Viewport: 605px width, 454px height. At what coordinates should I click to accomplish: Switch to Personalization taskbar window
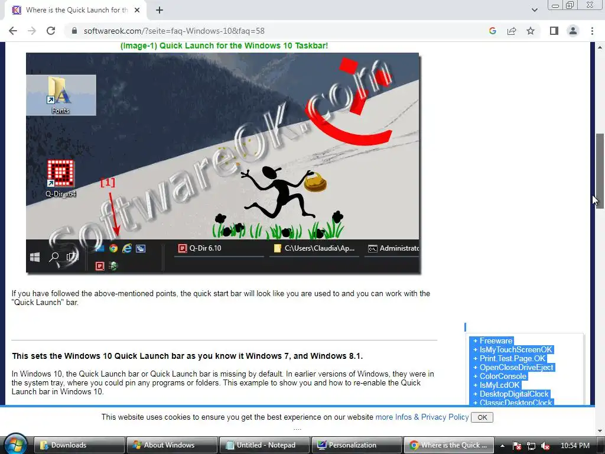coord(357,445)
